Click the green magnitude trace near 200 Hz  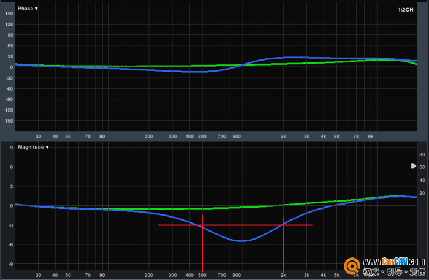pyautogui.click(x=149, y=209)
